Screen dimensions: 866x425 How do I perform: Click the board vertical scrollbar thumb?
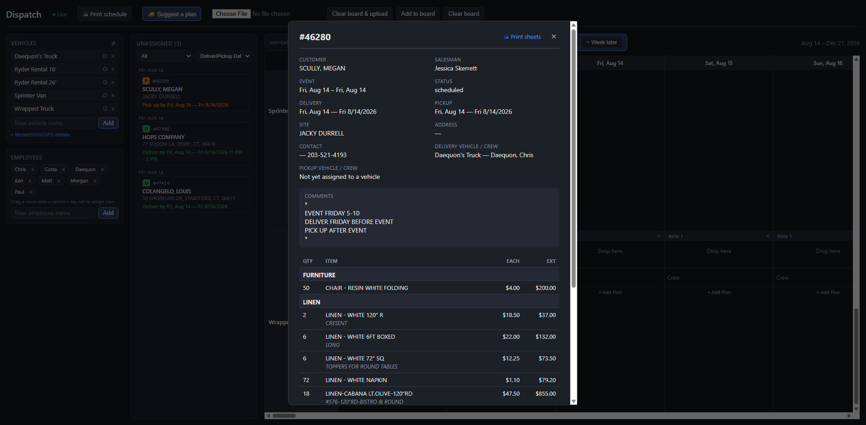[x=856, y=356]
